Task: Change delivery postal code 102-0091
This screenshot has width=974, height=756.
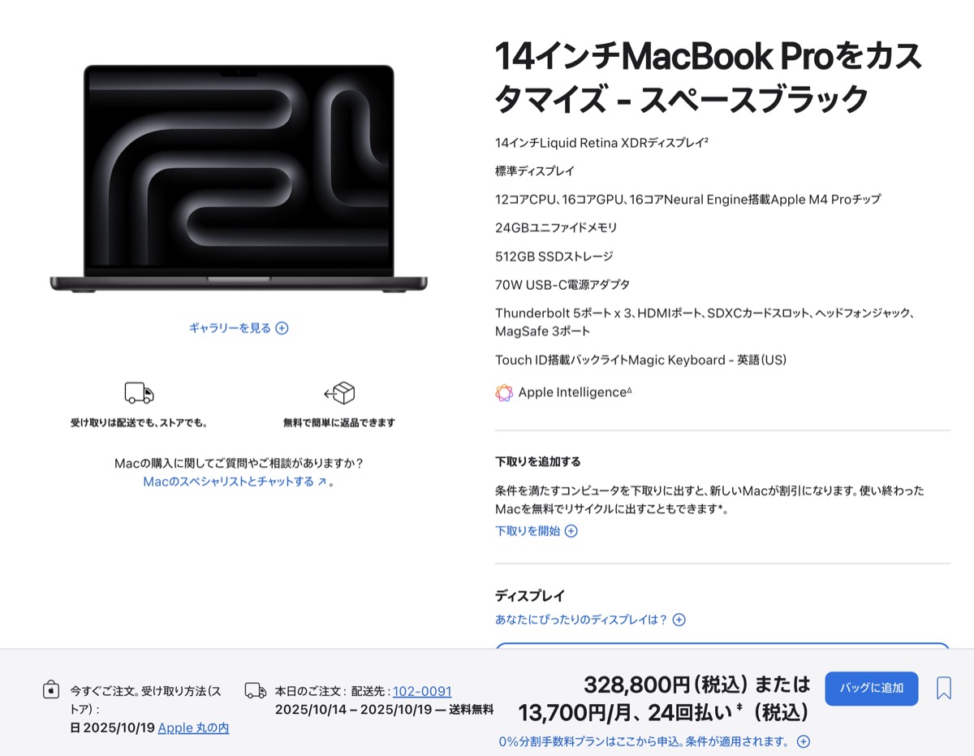Action: coord(422,691)
